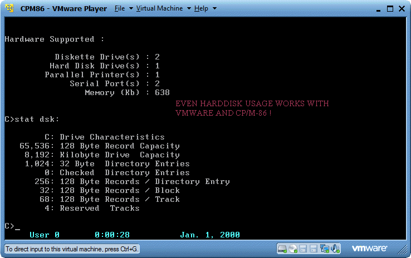Click the 'C: Drive Characteristics' line
The width and height of the screenshot is (411, 258).
105,137
